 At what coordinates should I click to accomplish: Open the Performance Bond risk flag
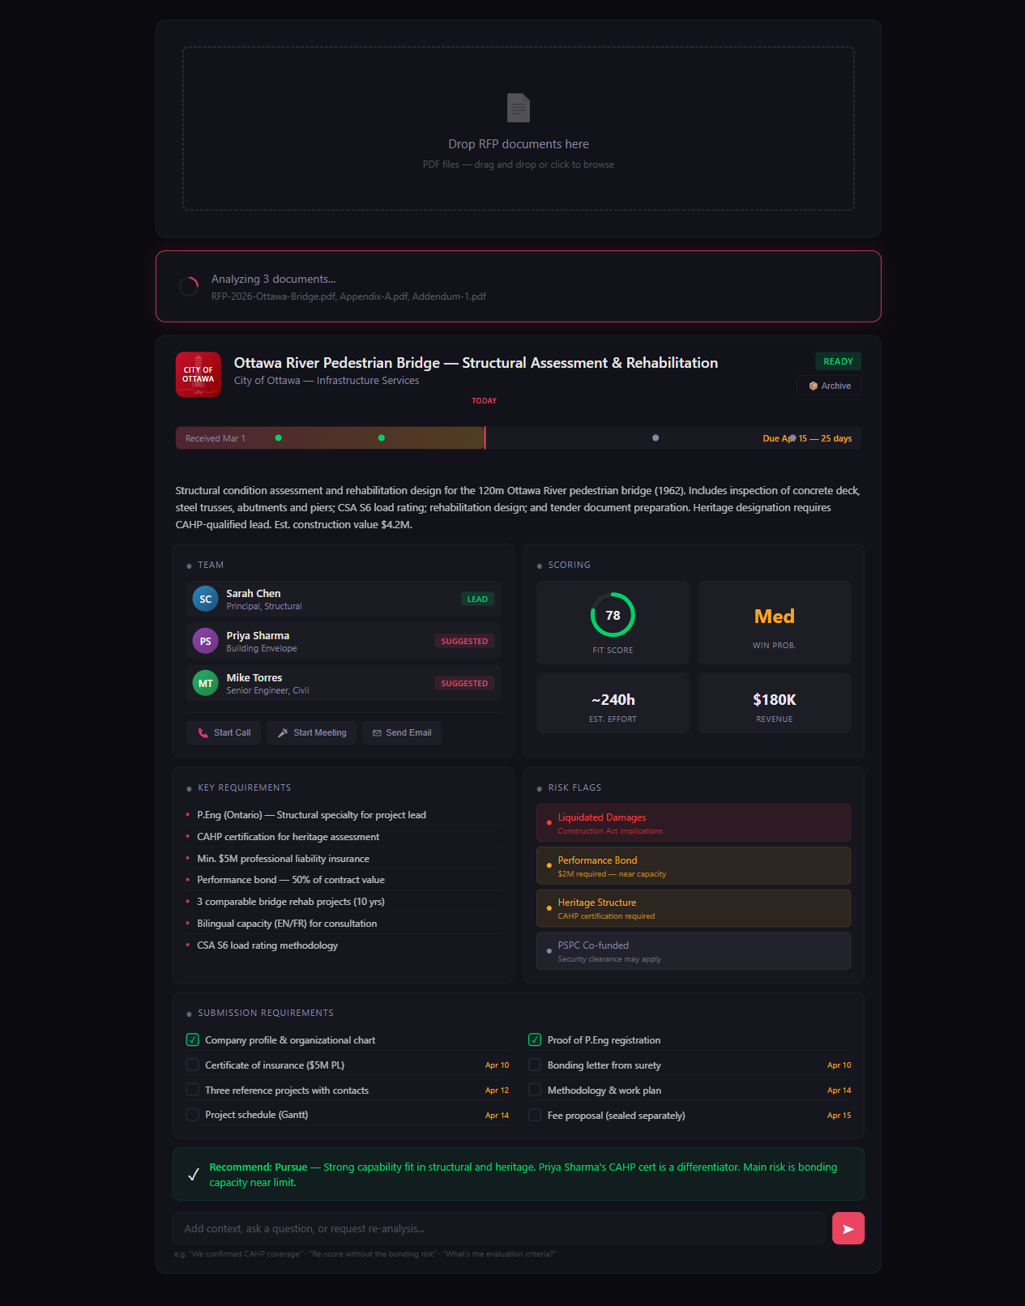pos(693,866)
